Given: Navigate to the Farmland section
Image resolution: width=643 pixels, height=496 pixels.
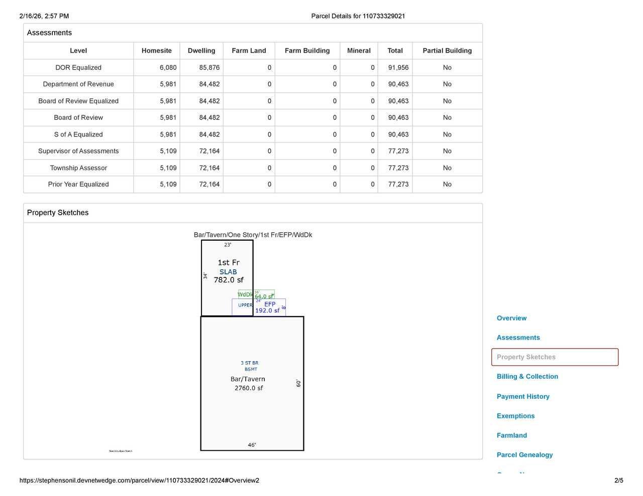Looking at the screenshot, I should [511, 435].
